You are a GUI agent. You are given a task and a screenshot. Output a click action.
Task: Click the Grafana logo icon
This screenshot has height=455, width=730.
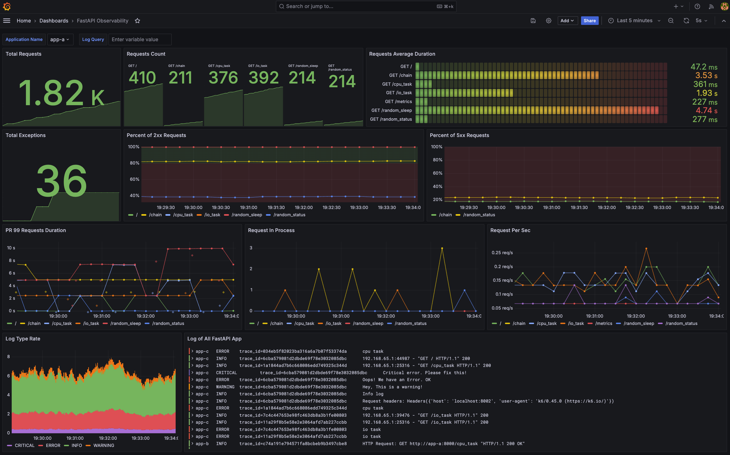tap(7, 6)
